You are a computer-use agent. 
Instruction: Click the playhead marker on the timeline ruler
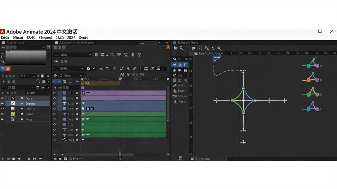pos(120,79)
